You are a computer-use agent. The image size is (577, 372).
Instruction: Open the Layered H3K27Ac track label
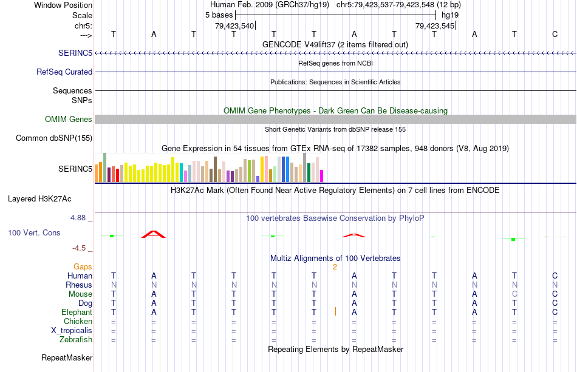[x=39, y=199]
